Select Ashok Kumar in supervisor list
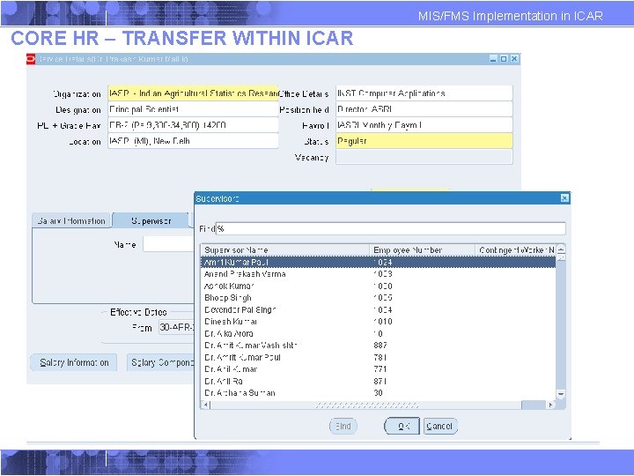Screen dimensions: 634x476 point(378,286)
